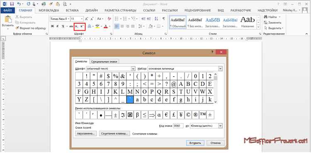Image resolution: width=311 pixels, height=153 pixels.
Task: Click symbol grid scrollbar down arrow
Action: pos(216,102)
